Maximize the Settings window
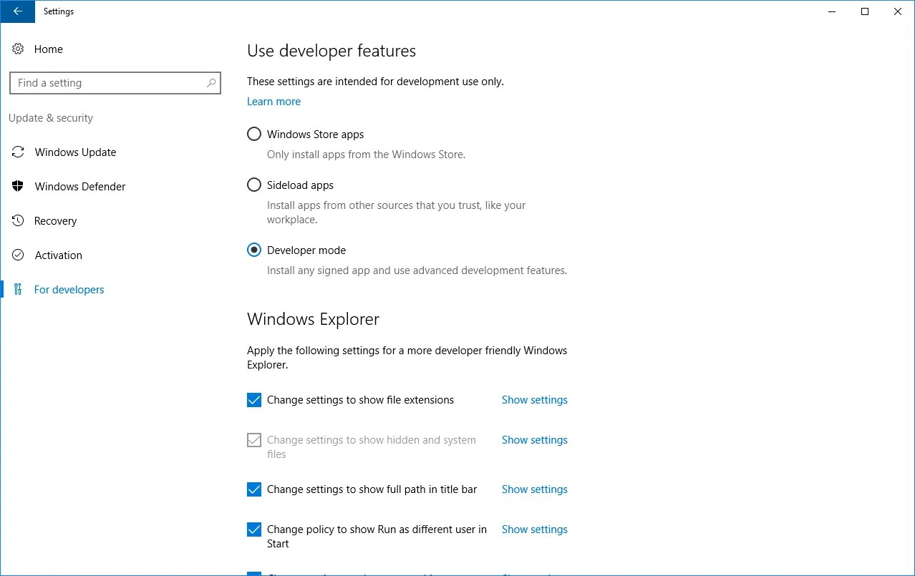Viewport: 915px width, 576px height. point(865,11)
